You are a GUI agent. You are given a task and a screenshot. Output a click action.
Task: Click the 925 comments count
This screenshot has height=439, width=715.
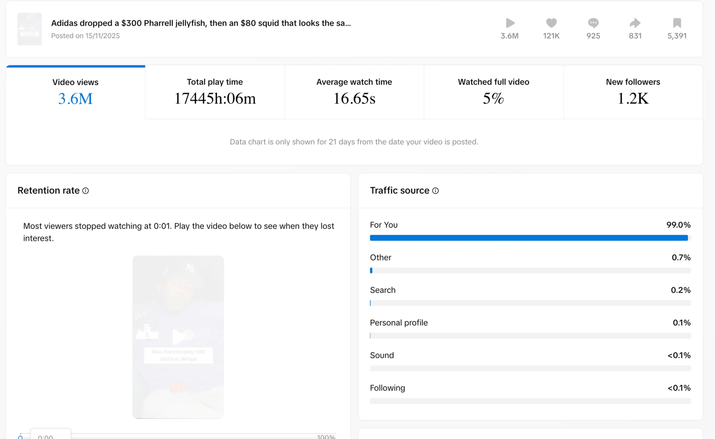pos(593,36)
